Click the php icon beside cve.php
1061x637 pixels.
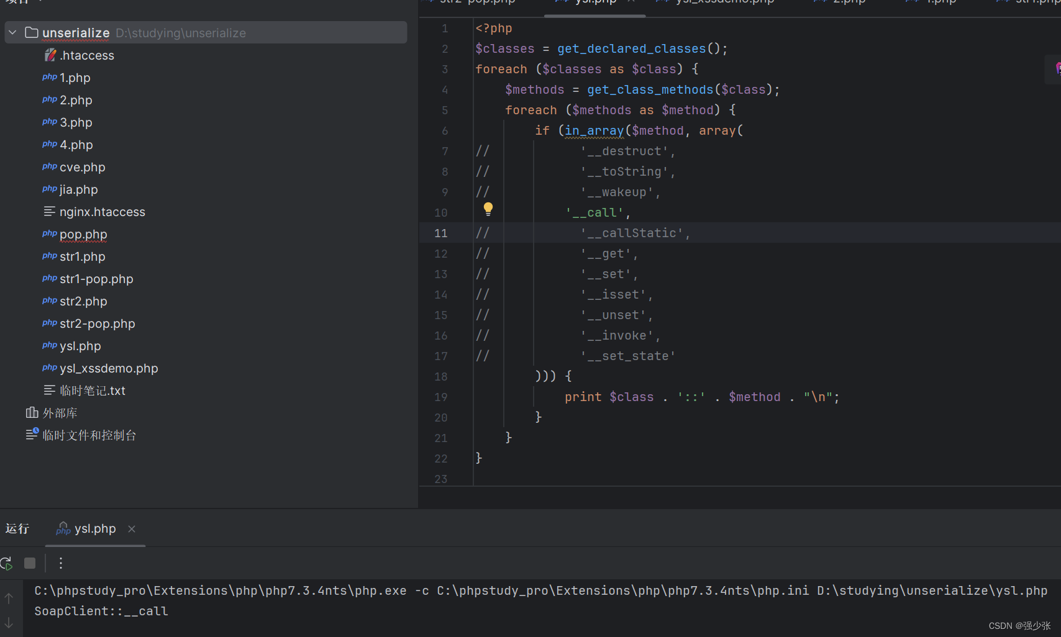pyautogui.click(x=50, y=166)
